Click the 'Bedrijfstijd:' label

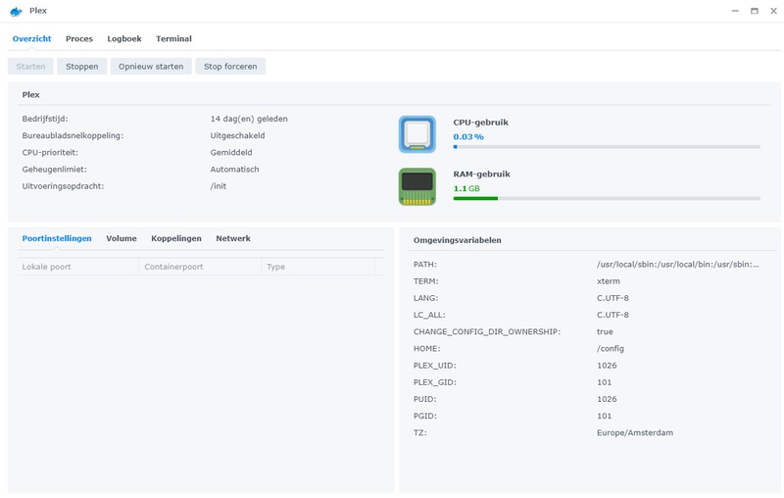(45, 119)
